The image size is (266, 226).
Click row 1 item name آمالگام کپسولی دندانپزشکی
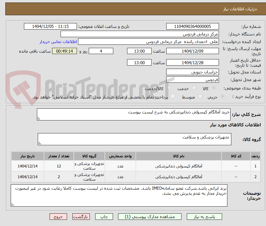(x=179, y=166)
